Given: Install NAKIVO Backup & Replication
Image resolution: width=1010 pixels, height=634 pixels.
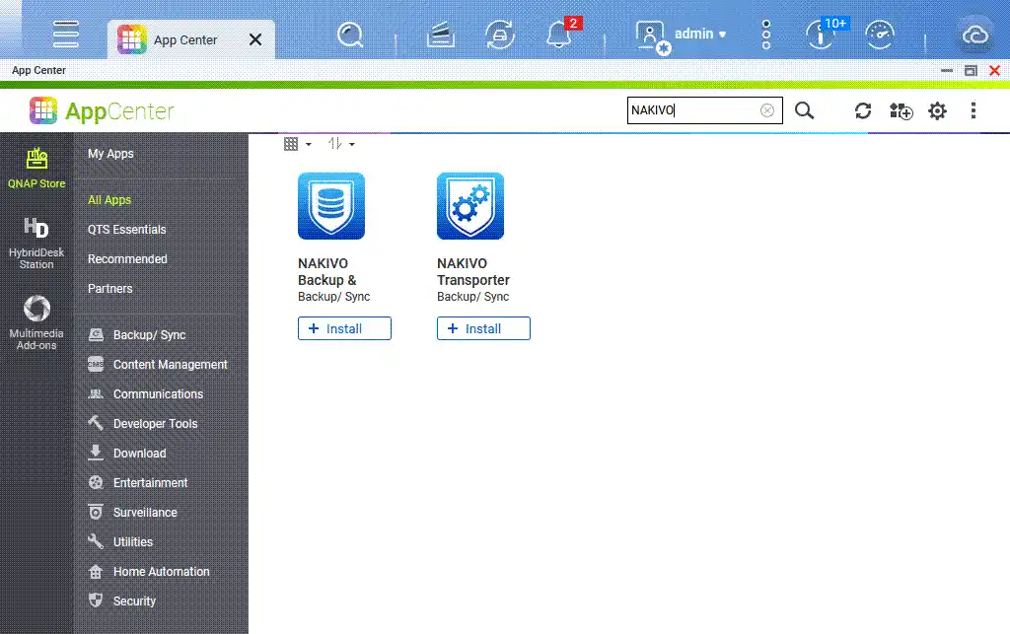Looking at the screenshot, I should [344, 328].
